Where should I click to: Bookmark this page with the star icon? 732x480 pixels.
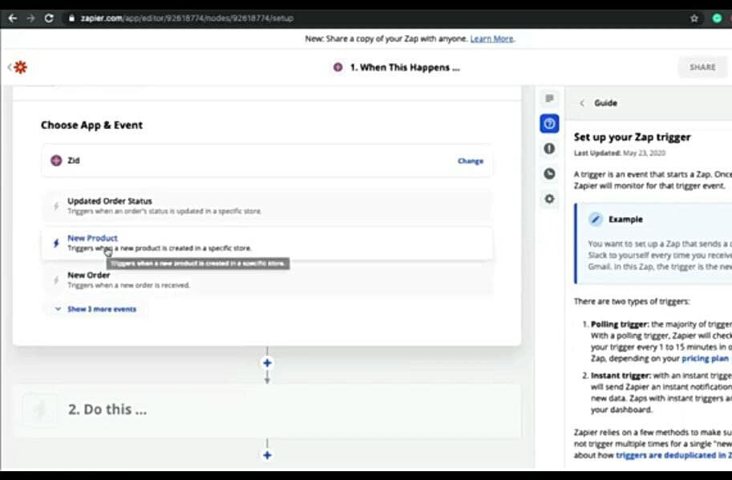(694, 18)
